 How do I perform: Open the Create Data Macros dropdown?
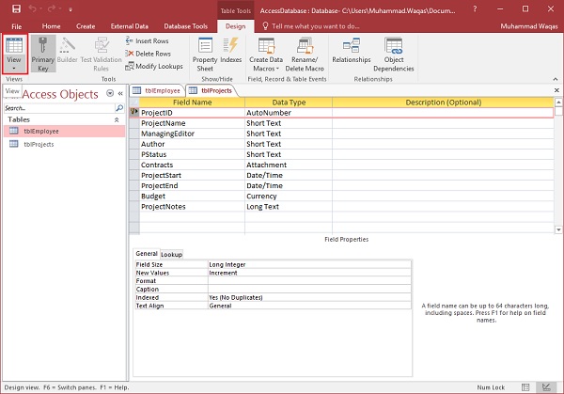[x=266, y=53]
